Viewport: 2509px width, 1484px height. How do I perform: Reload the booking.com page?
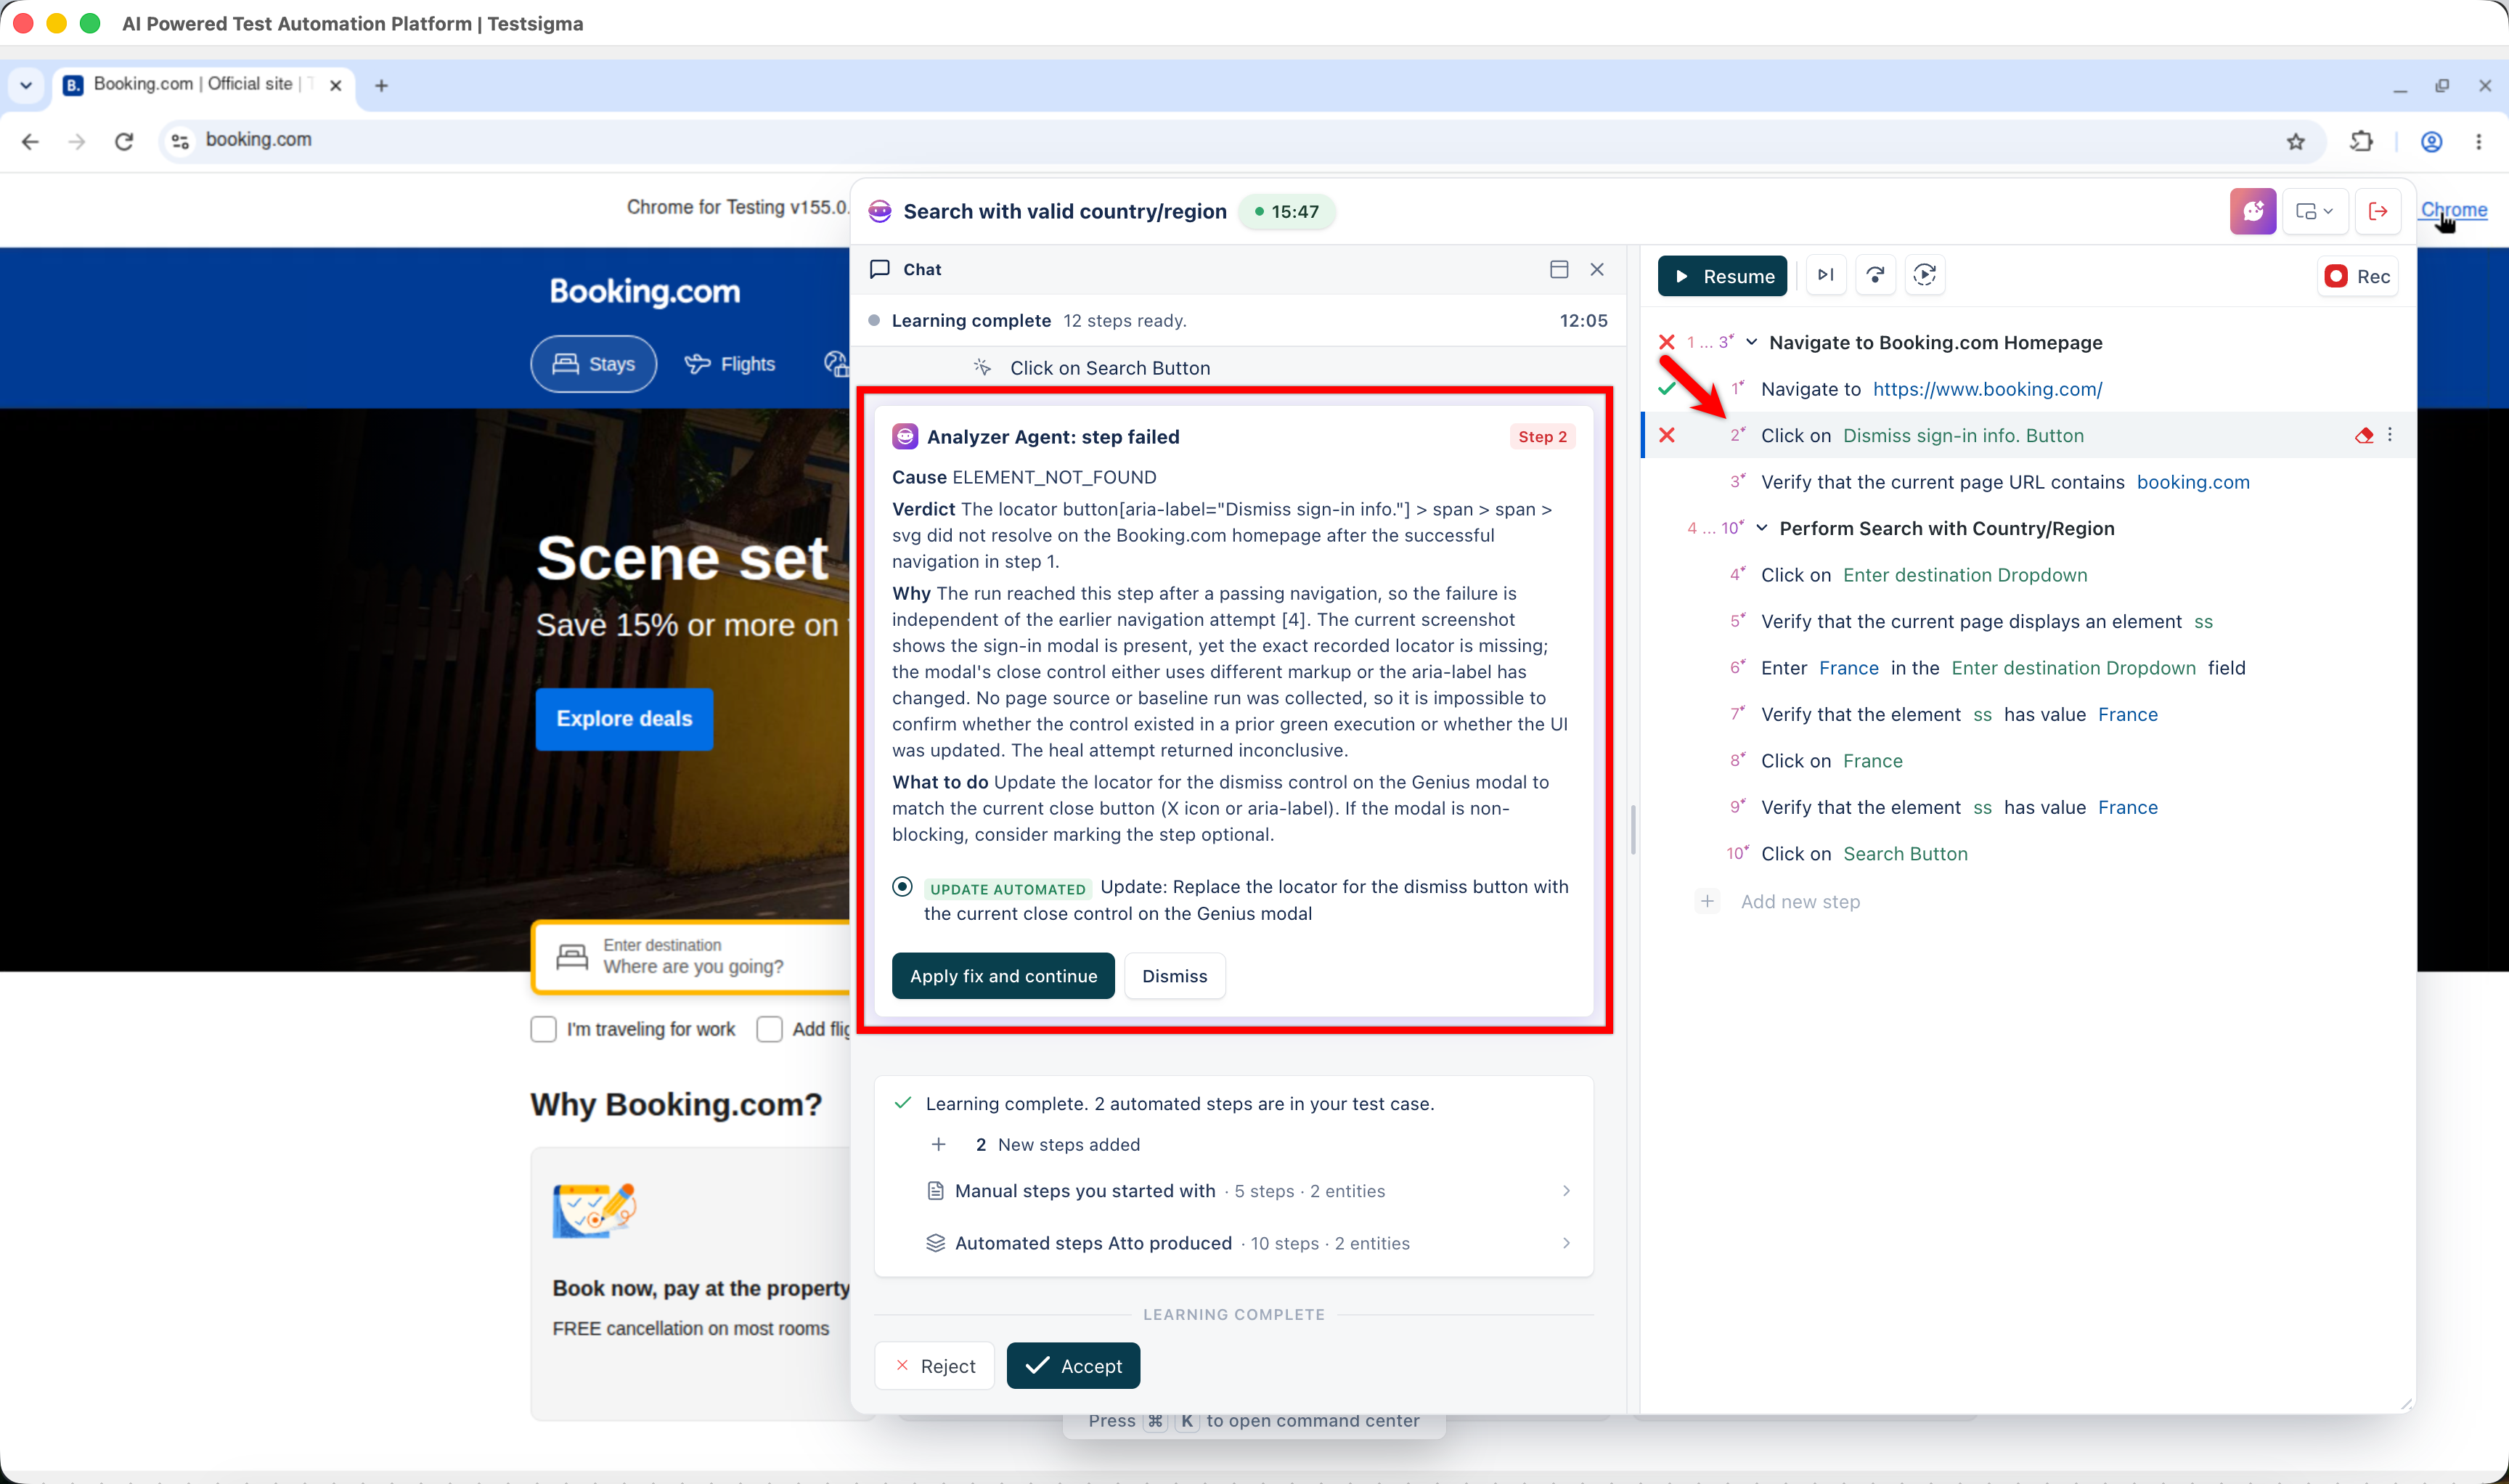click(124, 141)
